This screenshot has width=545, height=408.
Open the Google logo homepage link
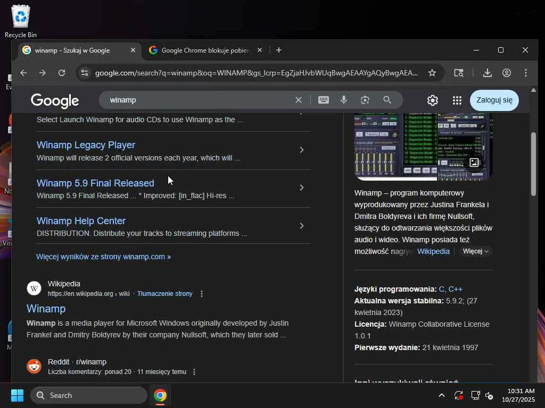coord(55,100)
